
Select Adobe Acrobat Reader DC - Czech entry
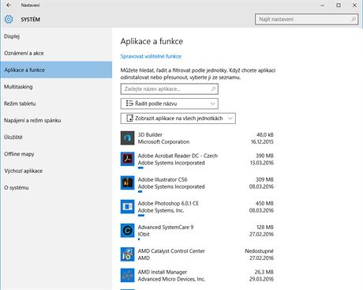click(x=178, y=156)
